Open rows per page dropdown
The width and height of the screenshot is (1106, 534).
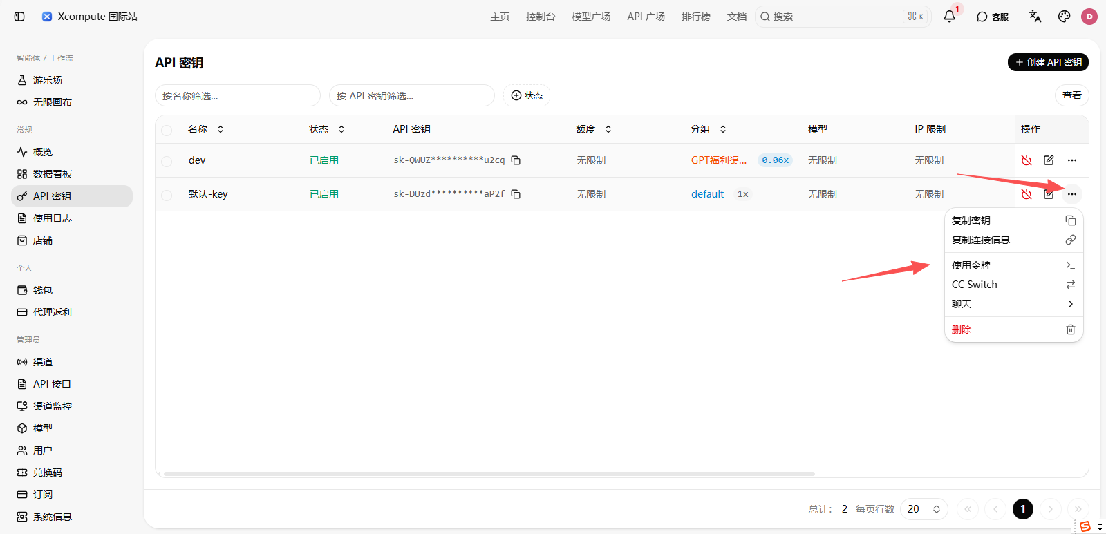pyautogui.click(x=924, y=509)
